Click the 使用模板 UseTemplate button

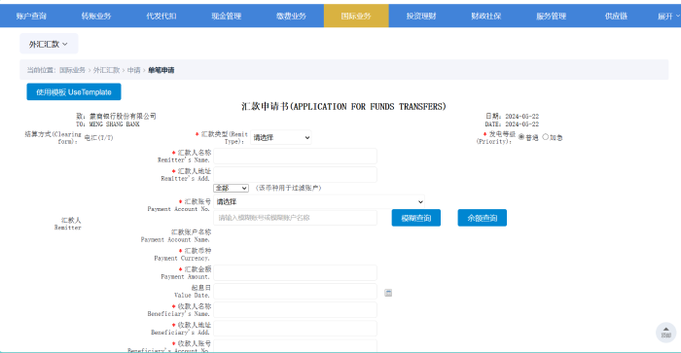[74, 92]
